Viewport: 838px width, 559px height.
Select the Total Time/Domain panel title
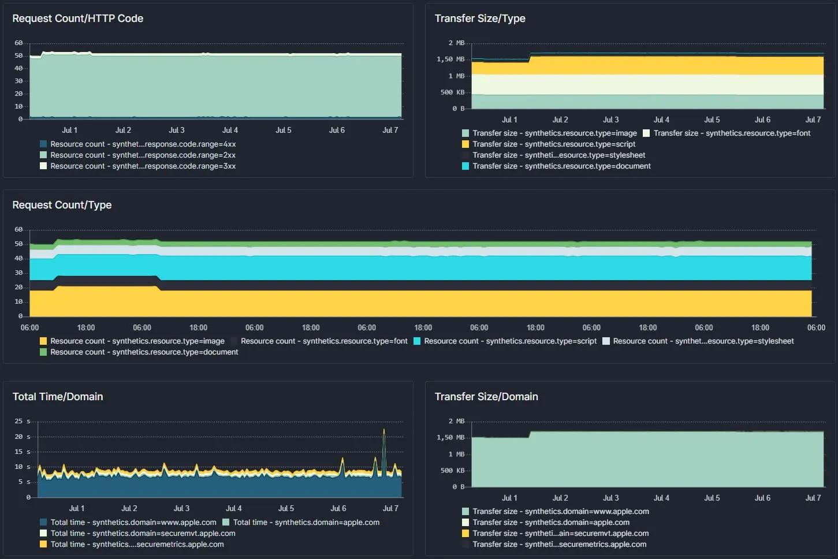click(58, 397)
